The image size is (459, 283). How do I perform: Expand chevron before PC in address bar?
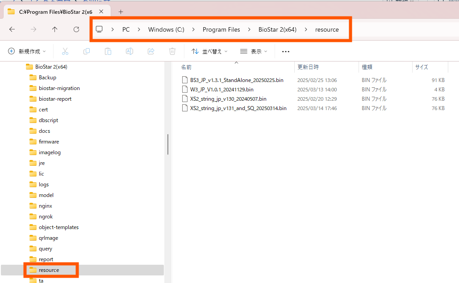click(x=113, y=29)
